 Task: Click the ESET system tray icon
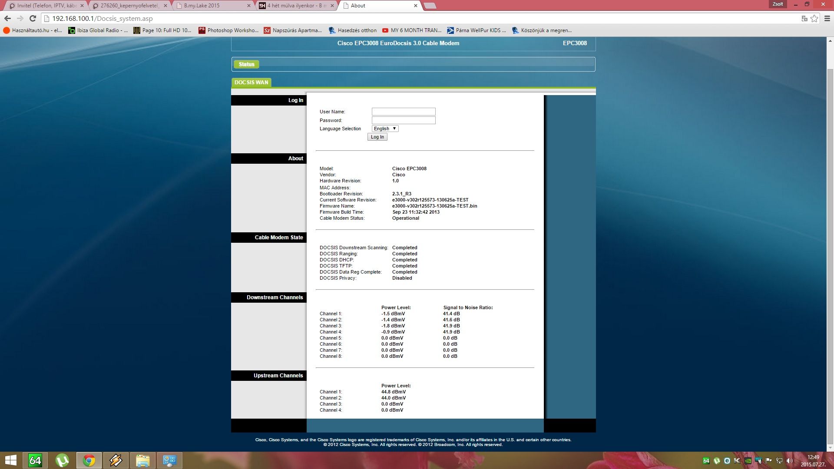[727, 461]
